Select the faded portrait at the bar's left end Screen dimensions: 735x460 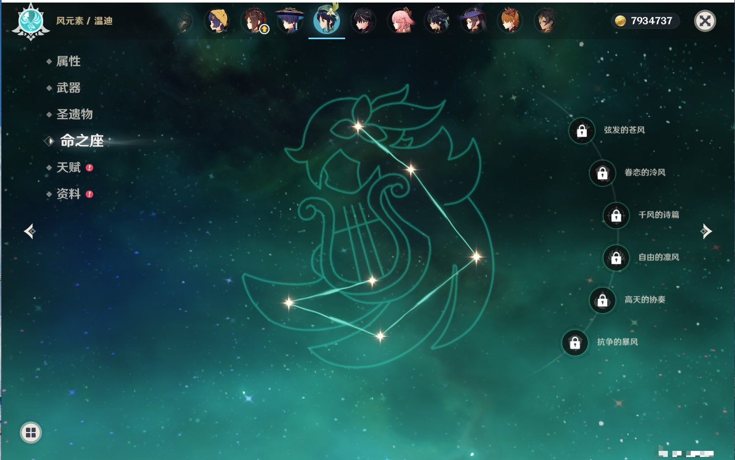[x=185, y=21]
